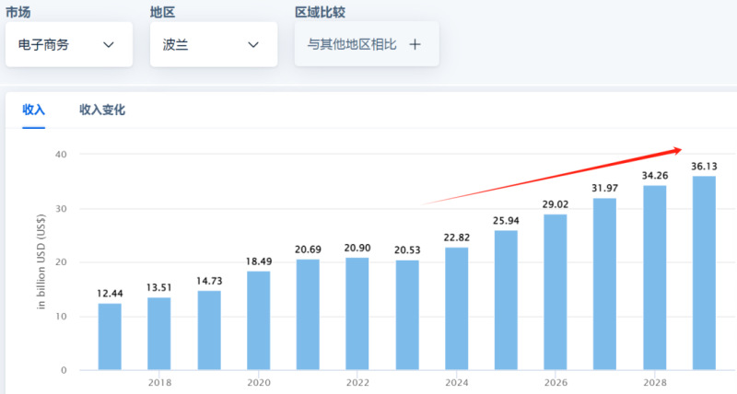Select the tallest bar labeled 36.13
The width and height of the screenshot is (737, 394).
coord(704,272)
